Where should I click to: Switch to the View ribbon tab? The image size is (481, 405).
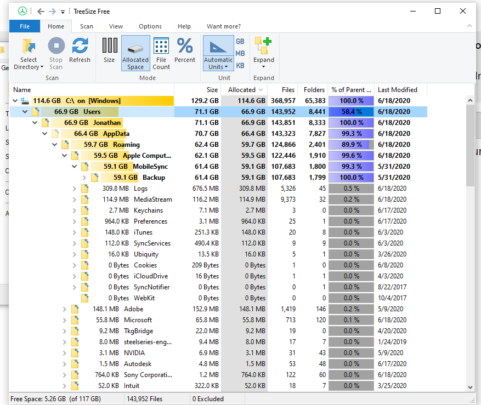coord(116,26)
